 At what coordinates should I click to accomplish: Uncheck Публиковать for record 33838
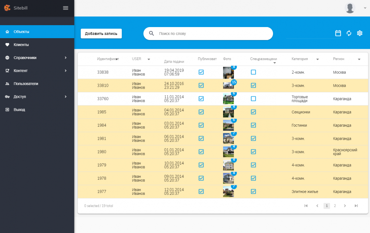point(201,72)
